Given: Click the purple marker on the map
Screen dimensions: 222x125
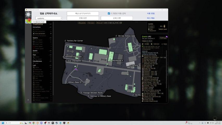Looking at the screenshot, I should coord(76,69).
